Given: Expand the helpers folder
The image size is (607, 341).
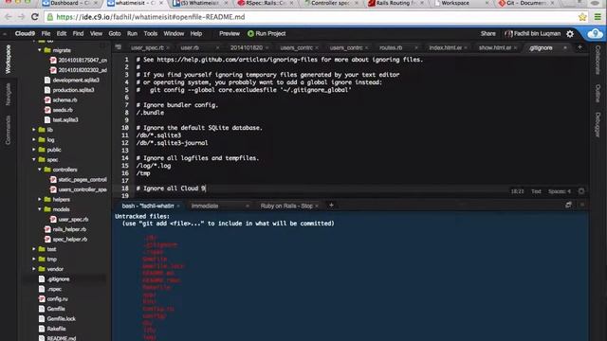Looking at the screenshot, I should tap(40, 200).
